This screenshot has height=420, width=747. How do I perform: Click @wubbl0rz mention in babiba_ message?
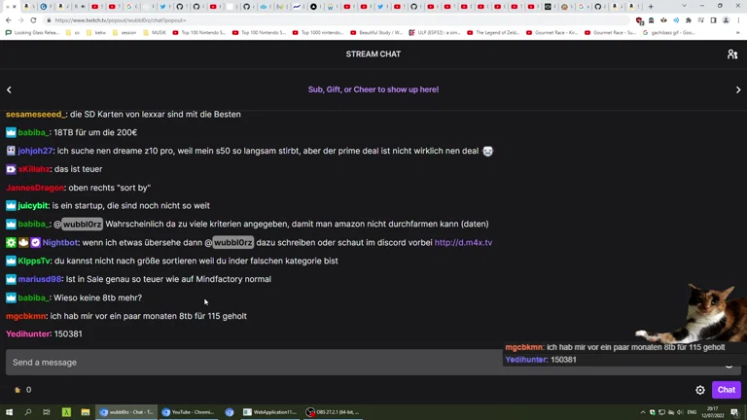point(82,224)
